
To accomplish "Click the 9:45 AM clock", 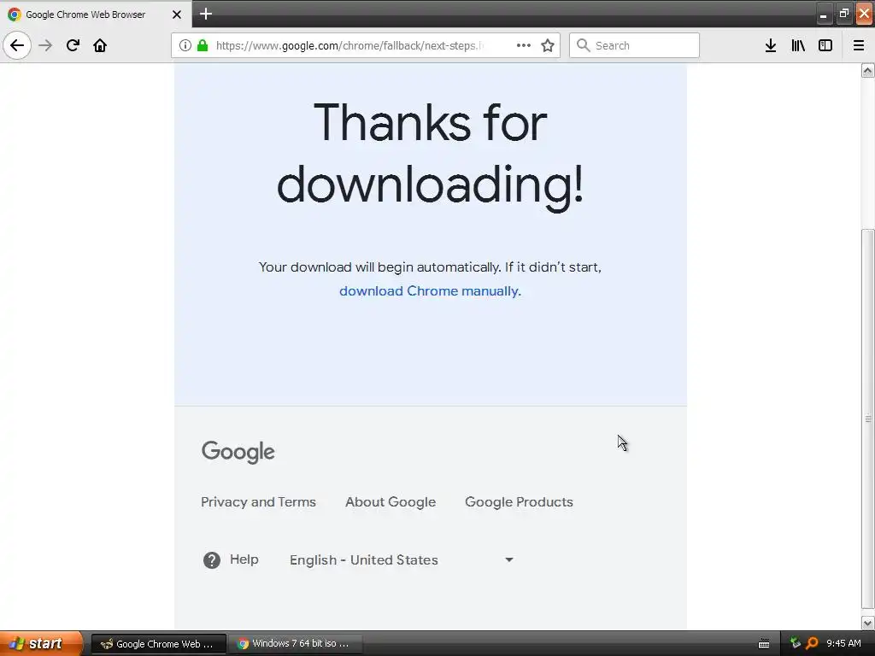I will (843, 643).
